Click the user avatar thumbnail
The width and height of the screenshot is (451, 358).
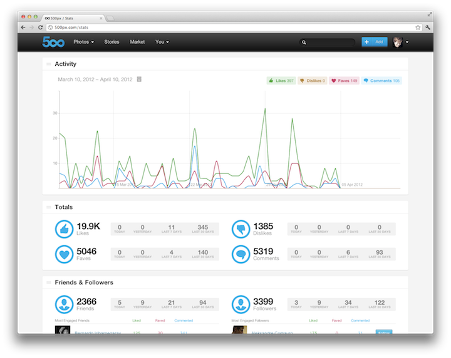398,42
